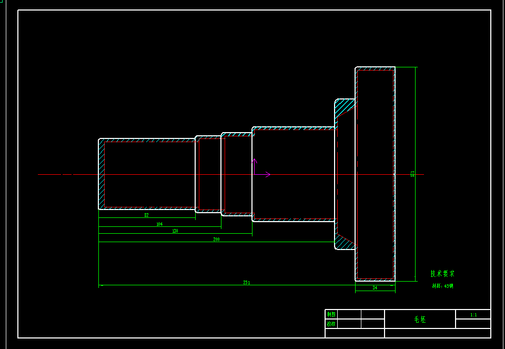505x349 pixels.
Task: Select the 校核 title block label
Action: tap(331, 324)
